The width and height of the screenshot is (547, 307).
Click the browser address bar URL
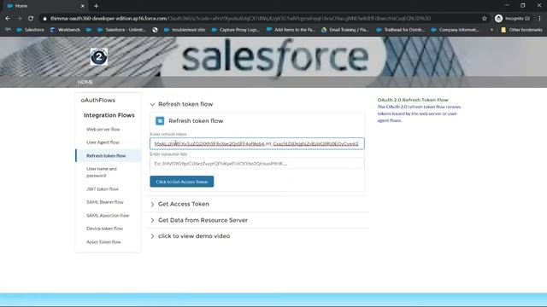(241, 19)
